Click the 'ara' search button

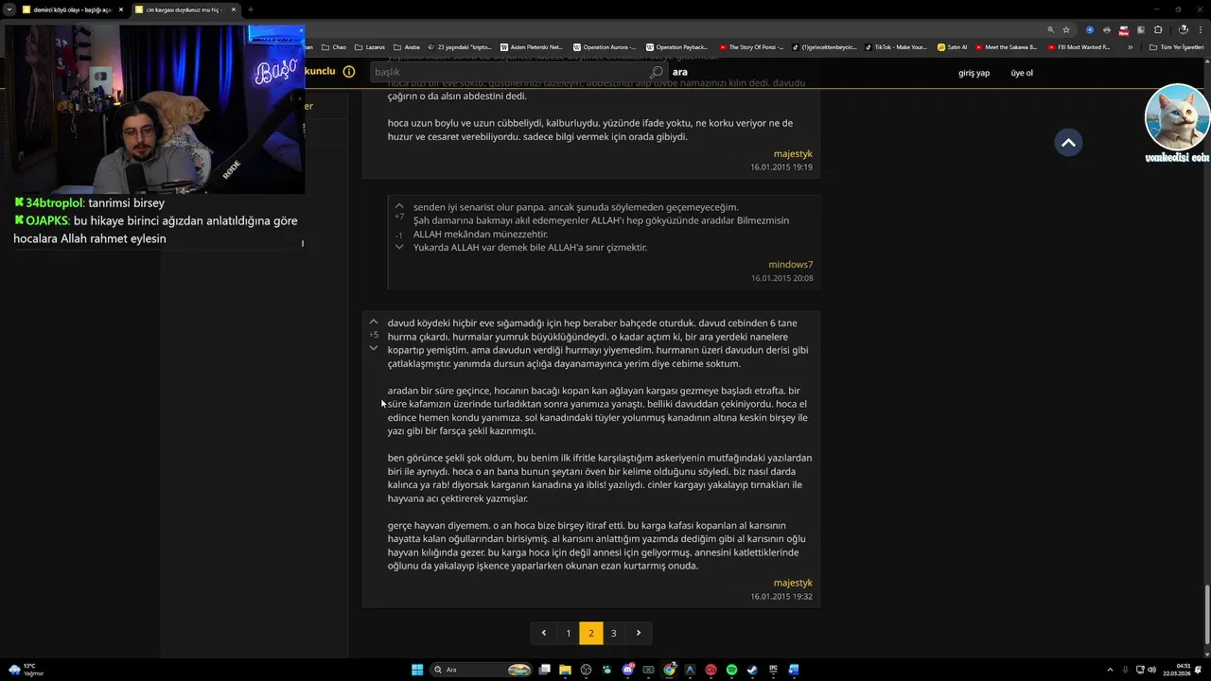(679, 72)
